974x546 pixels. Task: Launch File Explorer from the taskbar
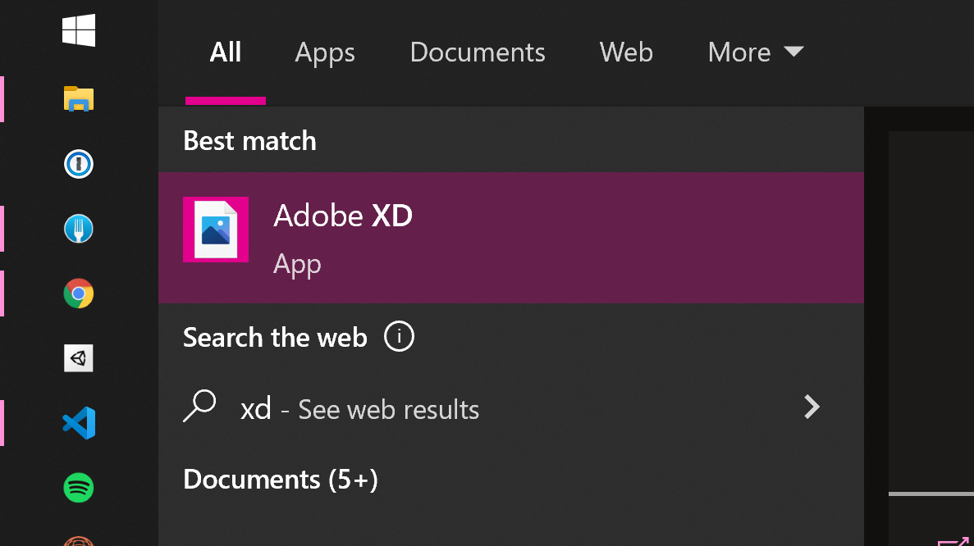pos(78,98)
